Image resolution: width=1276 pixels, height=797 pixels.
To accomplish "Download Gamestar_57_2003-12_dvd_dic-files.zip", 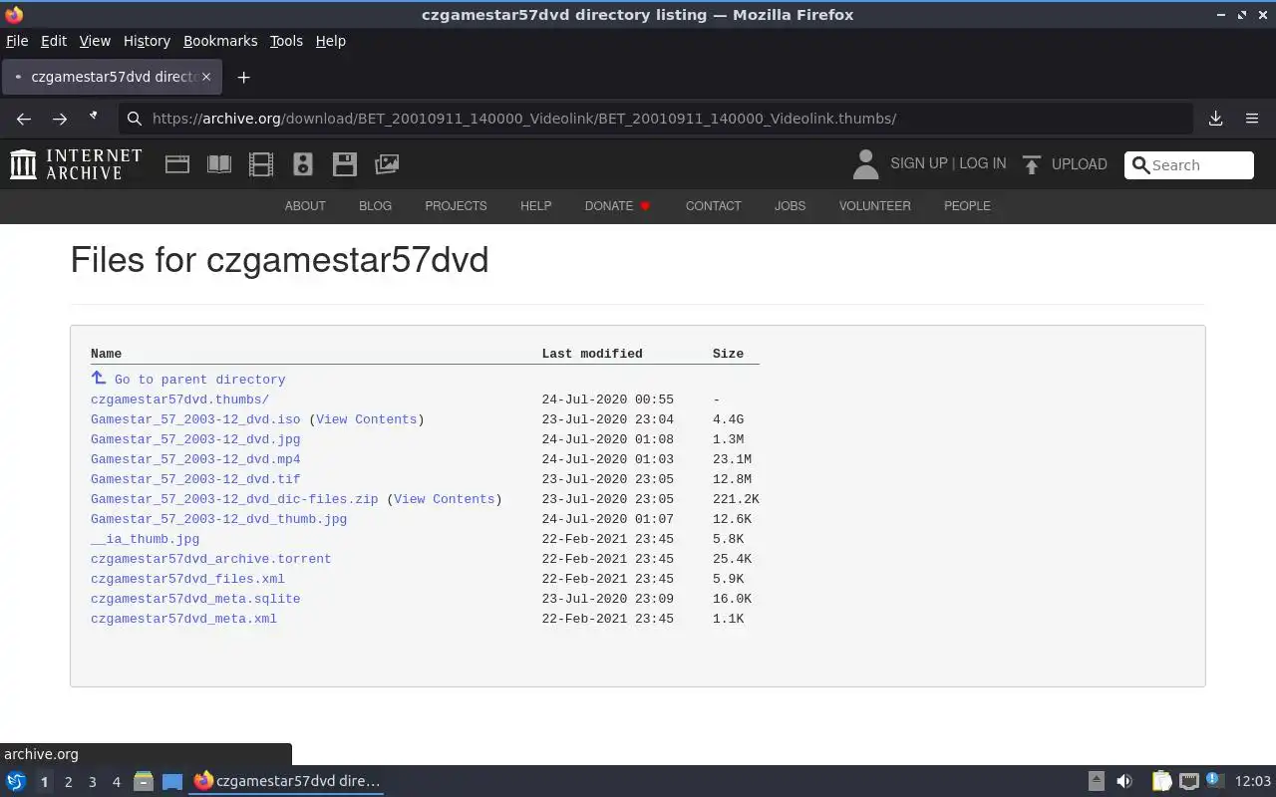I will [x=234, y=499].
